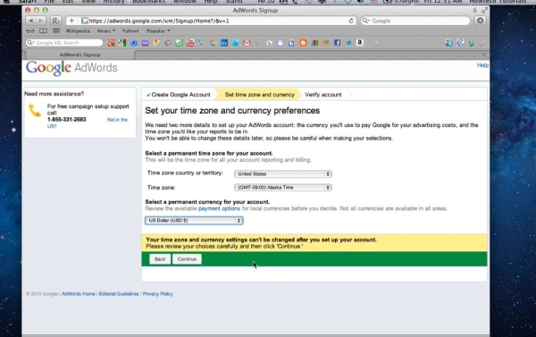Click the share button beside navigation arrows

pos(56,21)
